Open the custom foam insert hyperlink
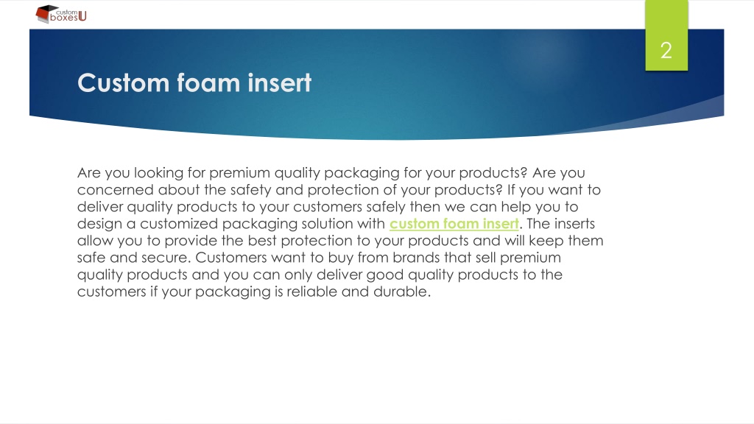 coord(454,224)
